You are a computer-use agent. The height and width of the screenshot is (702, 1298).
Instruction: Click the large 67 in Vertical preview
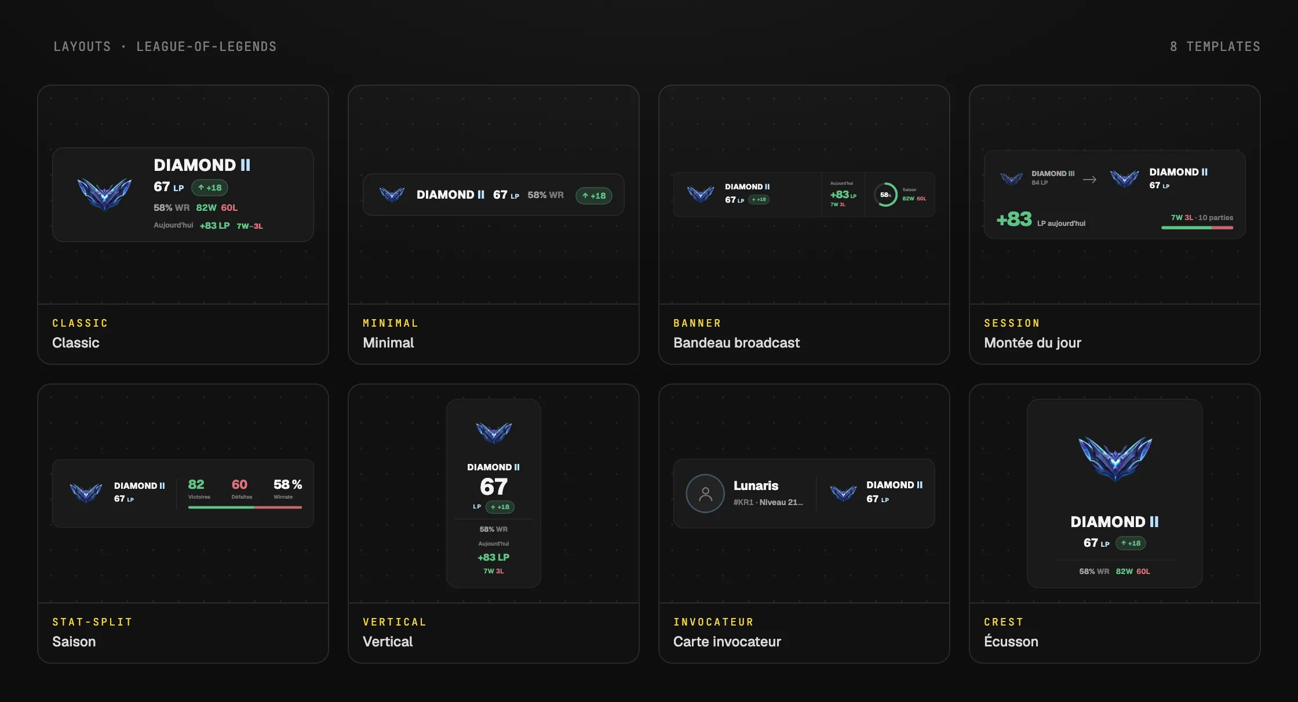494,487
